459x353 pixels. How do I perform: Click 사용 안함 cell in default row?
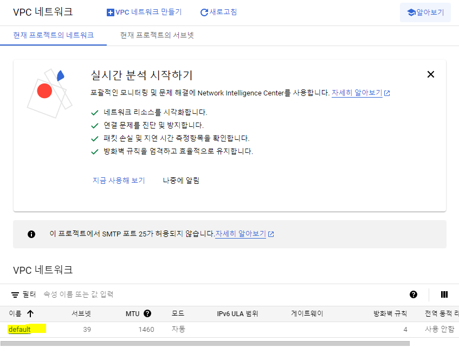coord(439,329)
